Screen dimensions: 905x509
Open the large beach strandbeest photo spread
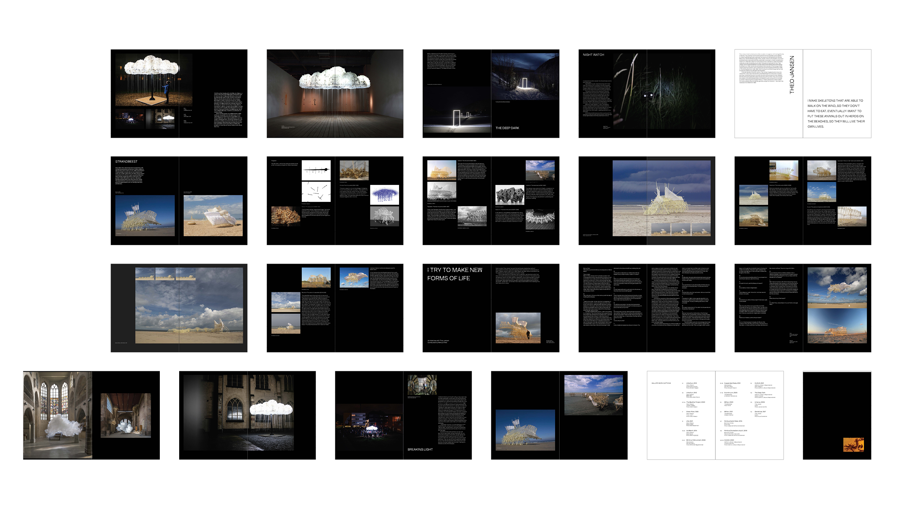click(646, 201)
